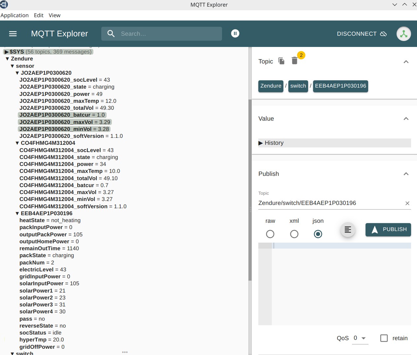
Task: Collapse the Topic panel
Action: pyautogui.click(x=406, y=62)
